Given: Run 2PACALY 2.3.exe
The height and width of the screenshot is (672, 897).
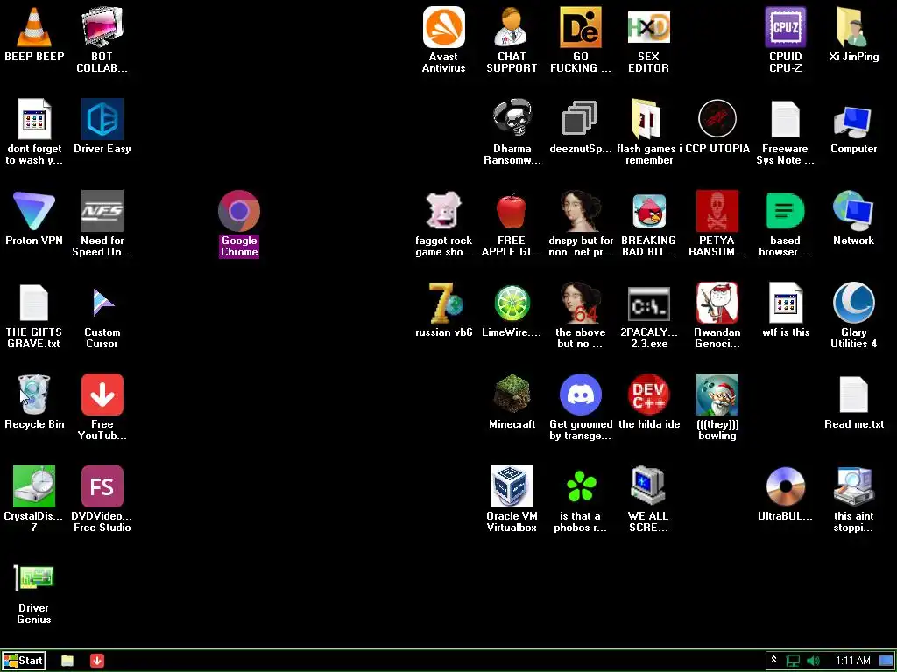Looking at the screenshot, I should pos(648,303).
